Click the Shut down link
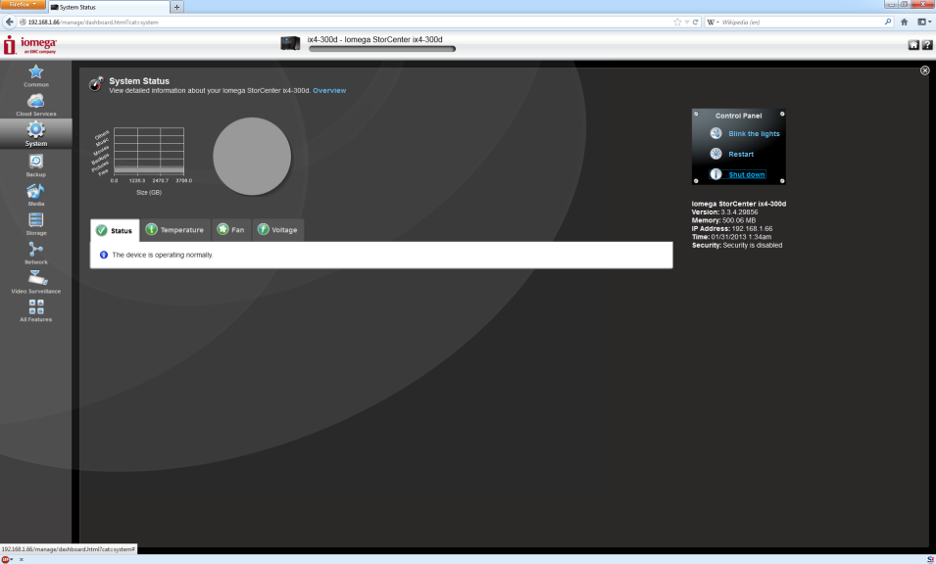The height and width of the screenshot is (564, 936). [747, 174]
